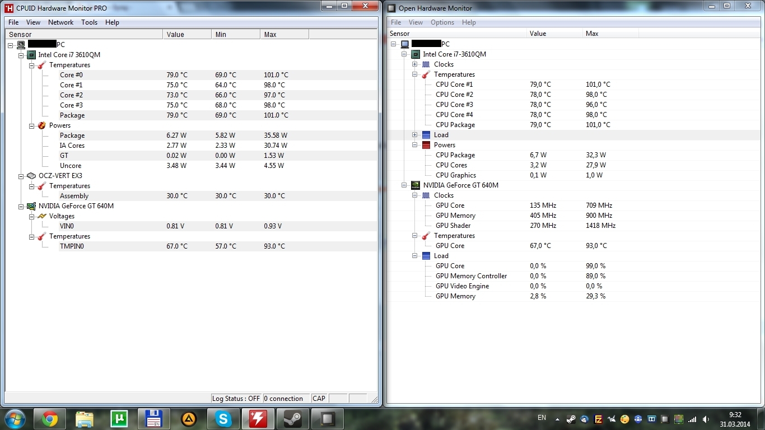Image resolution: width=765 pixels, height=430 pixels.
Task: Open the Tools menu in CPUID
Action: (x=90, y=22)
